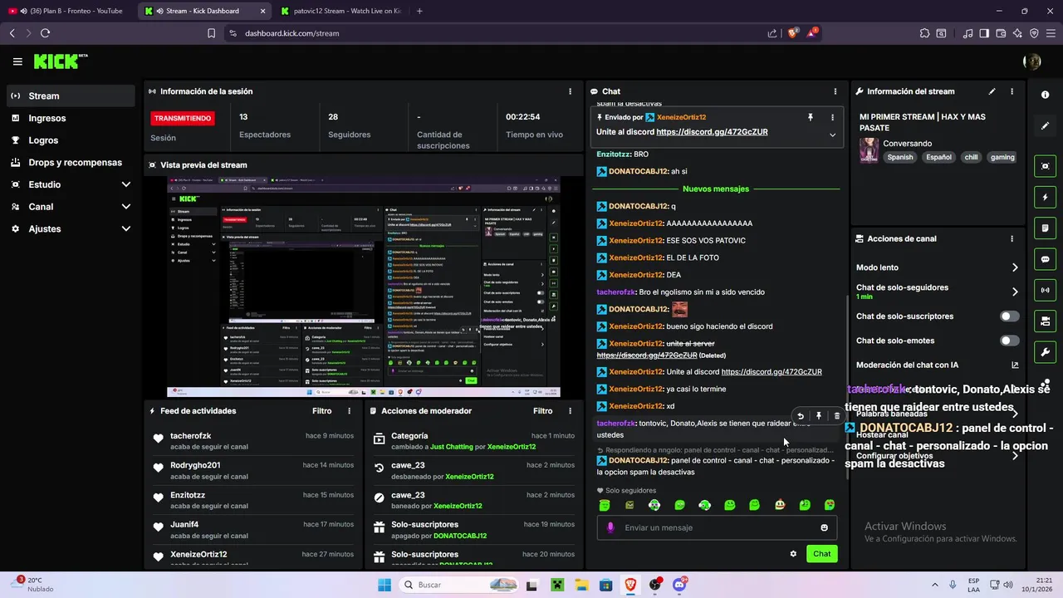
Task: Open the emoji picker in message box
Action: (824, 527)
